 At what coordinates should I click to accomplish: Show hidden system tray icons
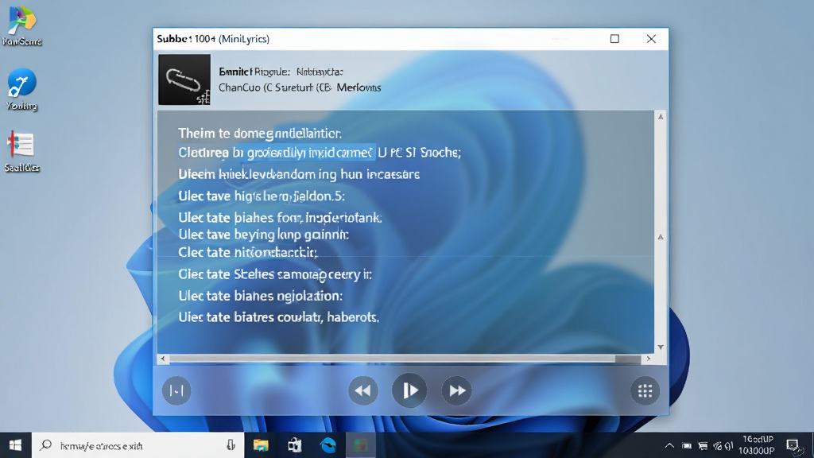pos(669,445)
